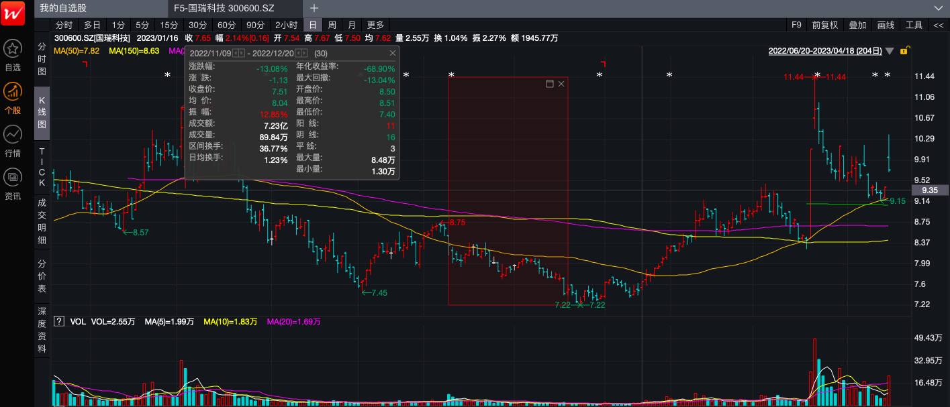Toggle the yellow lock icon
The height and width of the screenshot is (407, 950).
click(904, 50)
